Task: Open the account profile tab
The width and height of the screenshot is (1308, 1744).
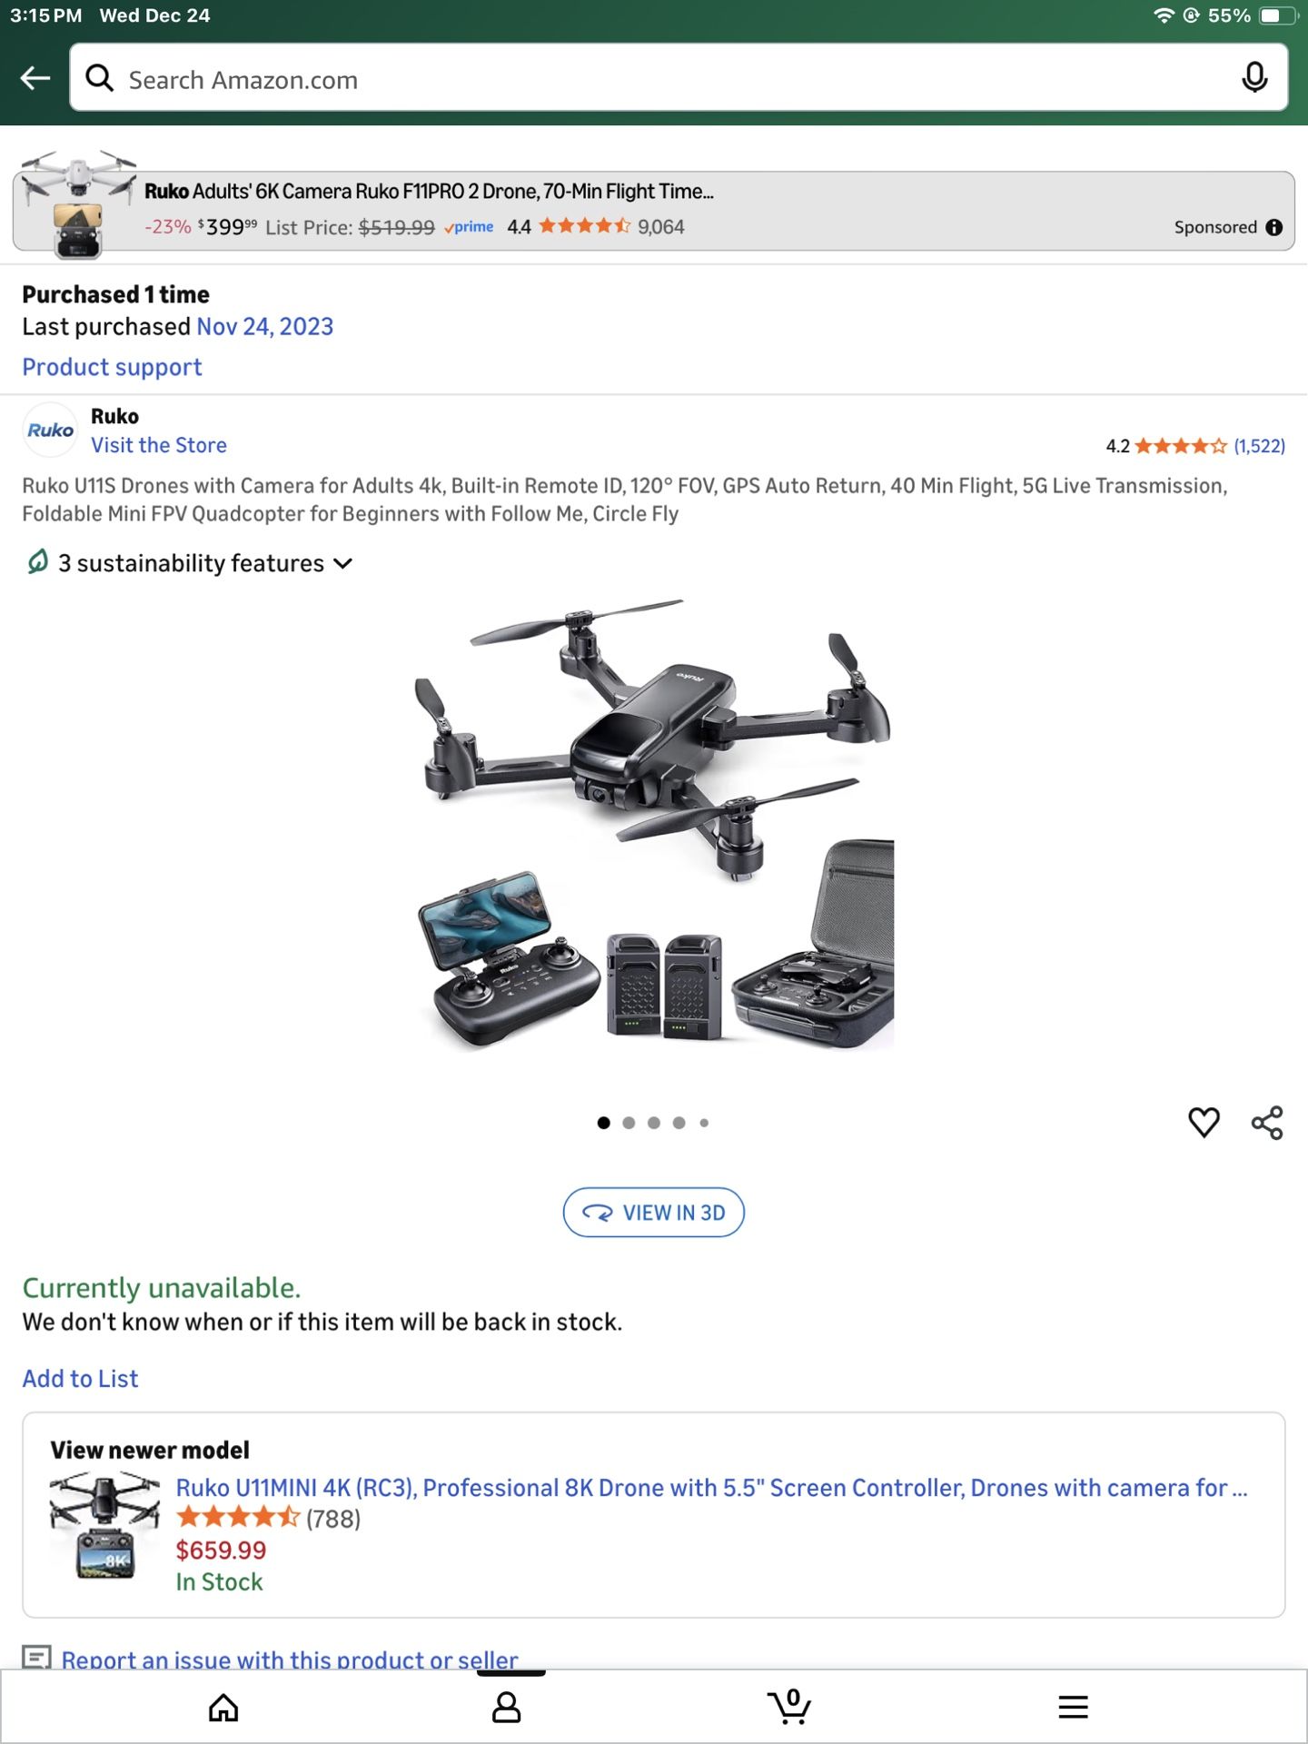Action: coord(506,1708)
